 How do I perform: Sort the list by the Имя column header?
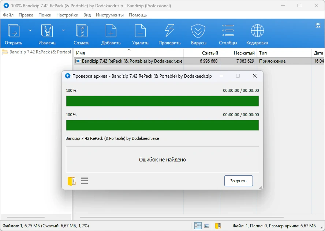click(128, 53)
